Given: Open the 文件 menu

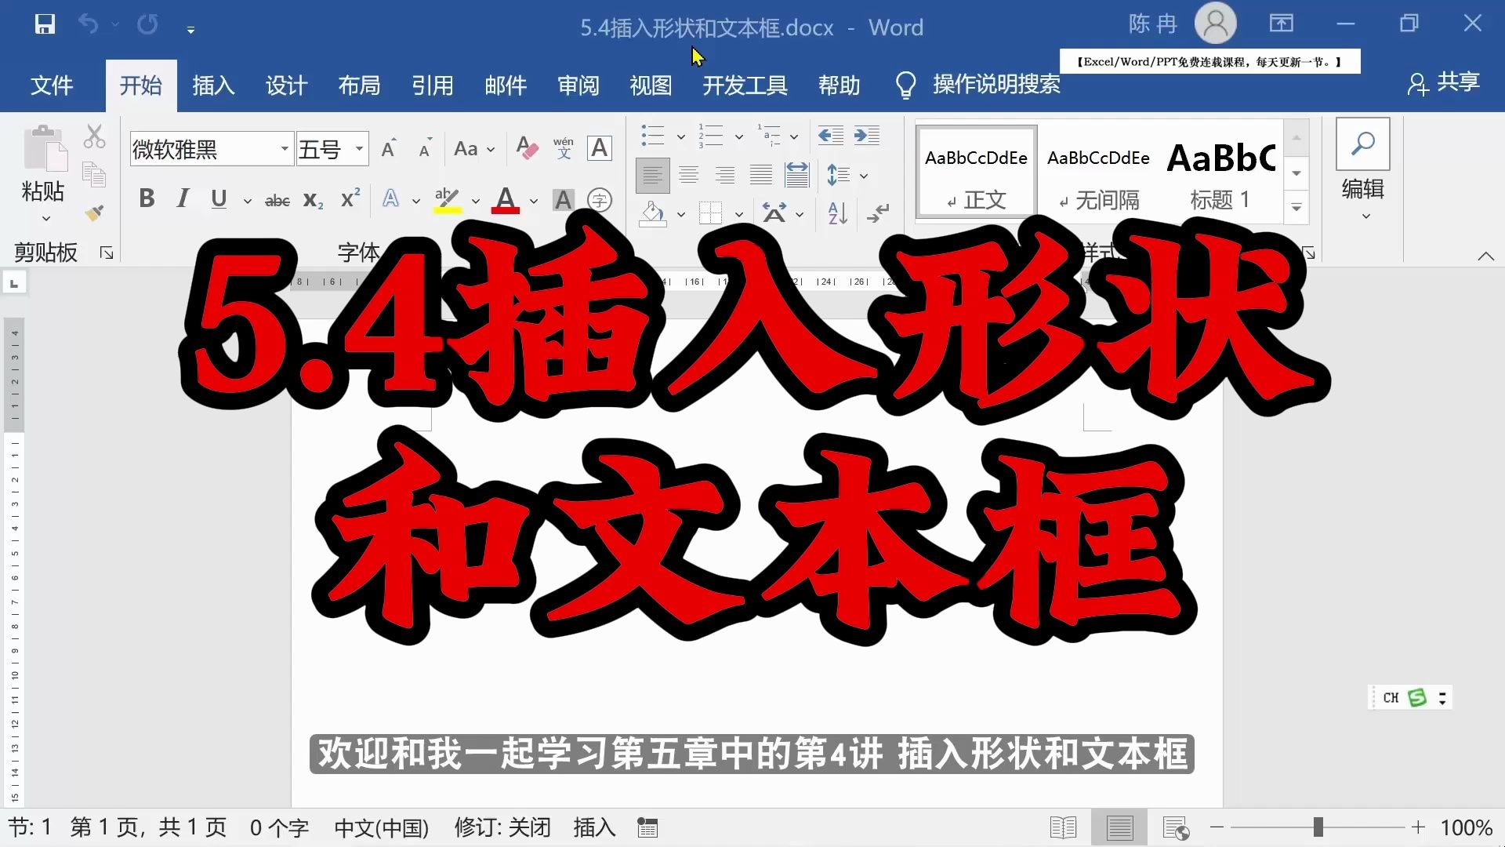Looking at the screenshot, I should click(x=52, y=86).
